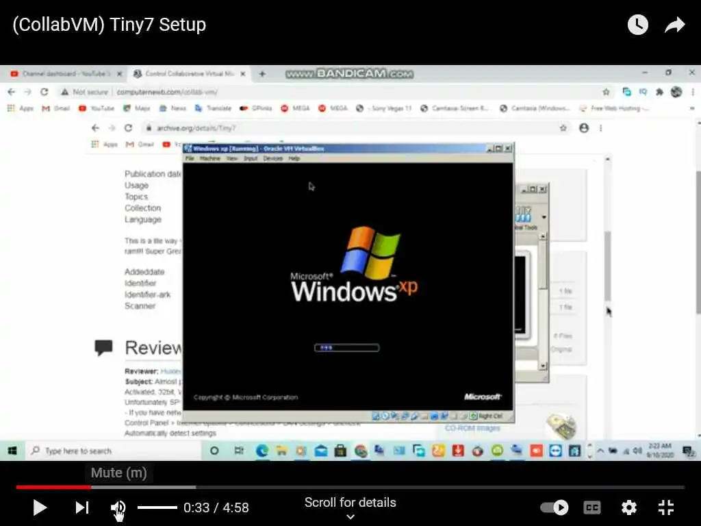Screen dimensions: 701x526
Task: Open YouTube bookmark in outer bookmarks bar
Action: pyautogui.click(x=97, y=108)
